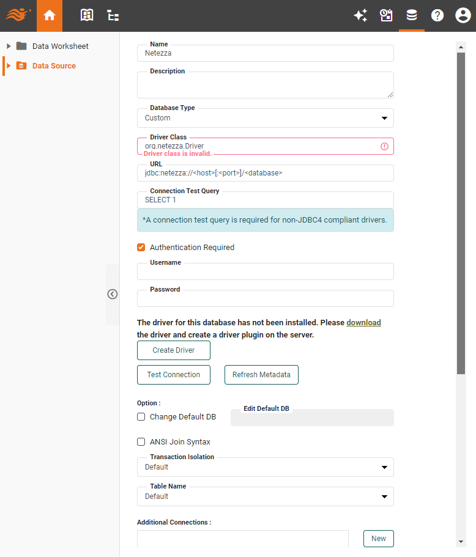
Task: Open the scheduled jobs icon in toolbar
Action: [x=386, y=15]
